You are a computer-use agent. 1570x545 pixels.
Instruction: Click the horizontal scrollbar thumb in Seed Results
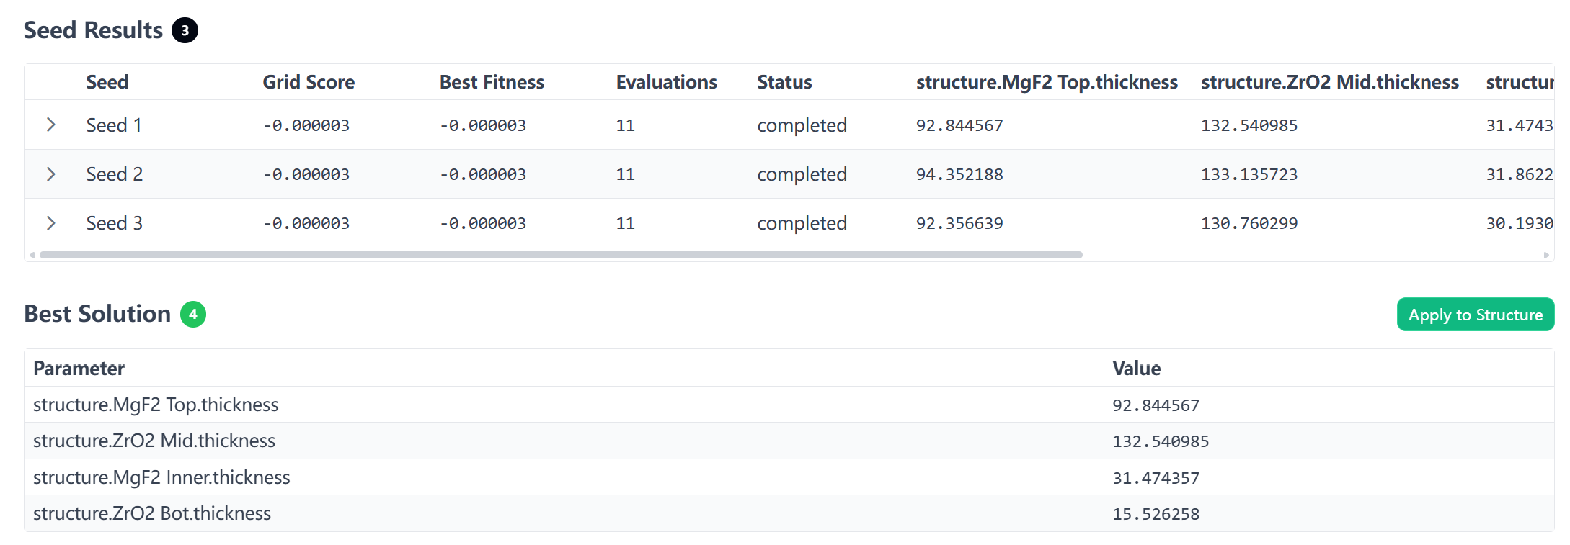561,255
